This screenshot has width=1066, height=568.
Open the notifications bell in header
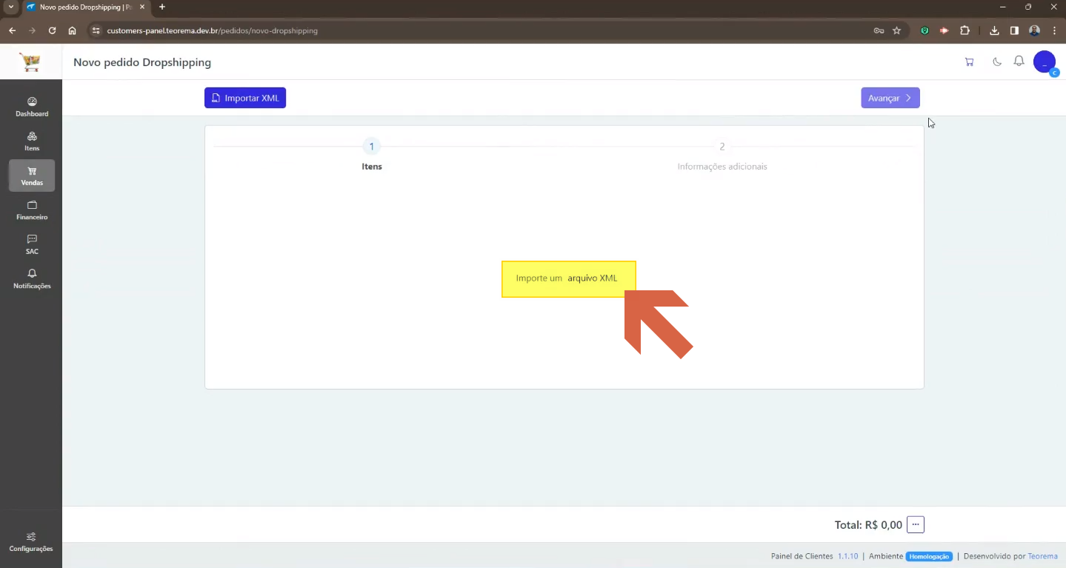tap(1019, 61)
